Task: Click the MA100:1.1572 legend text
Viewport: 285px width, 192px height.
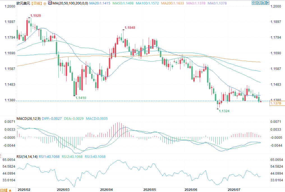Action: tap(147, 3)
